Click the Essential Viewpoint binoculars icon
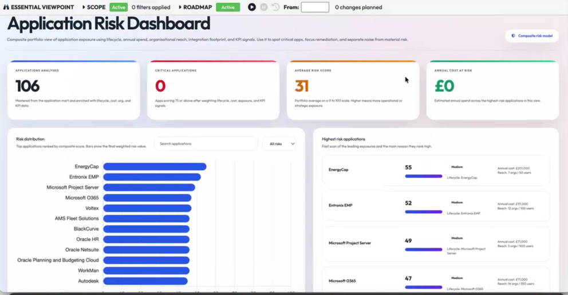This screenshot has width=568, height=295. click(6, 7)
